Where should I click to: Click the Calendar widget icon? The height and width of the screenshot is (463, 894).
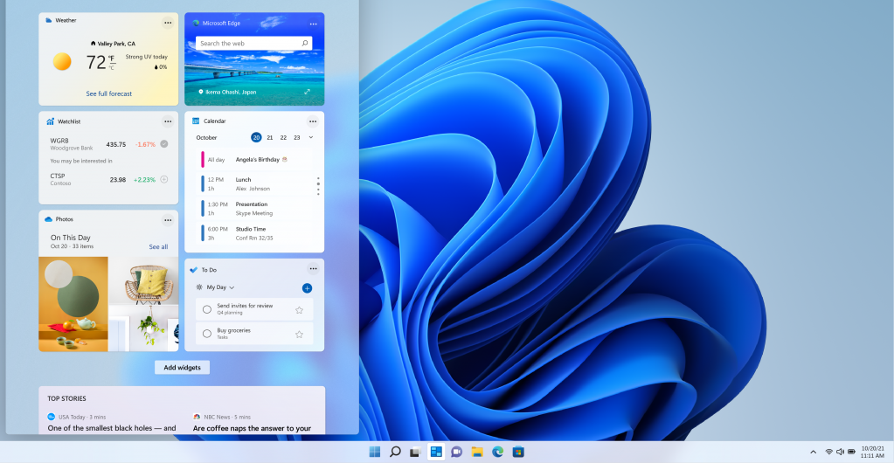point(196,121)
